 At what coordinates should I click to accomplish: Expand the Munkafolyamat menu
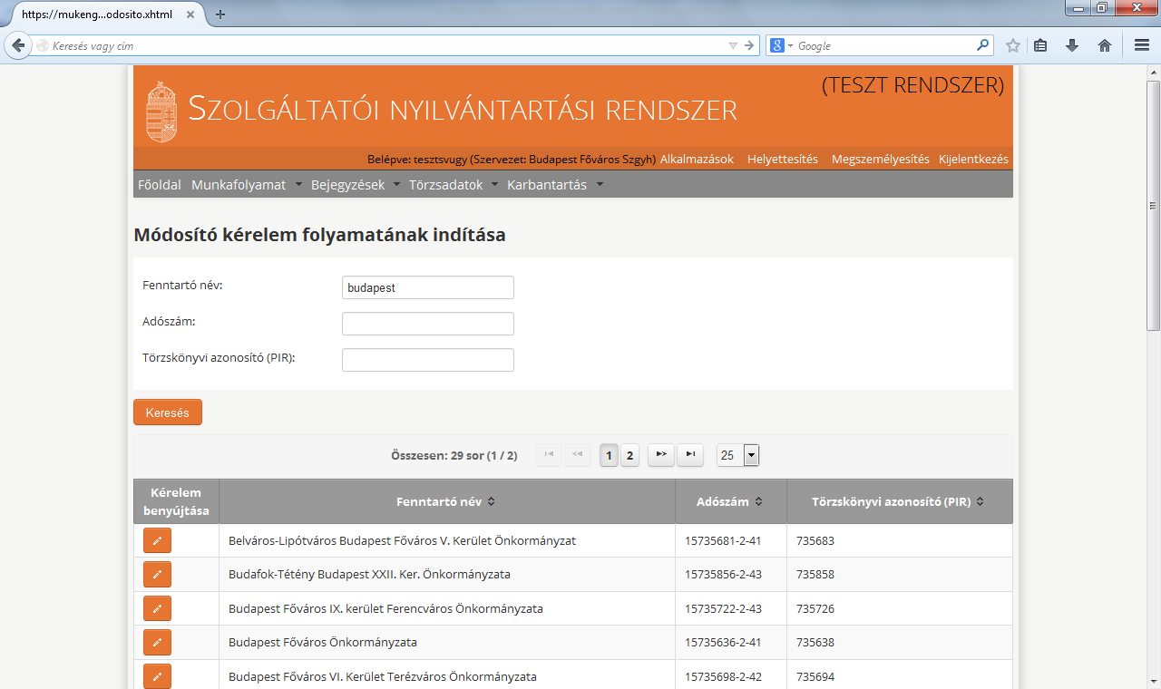(247, 184)
